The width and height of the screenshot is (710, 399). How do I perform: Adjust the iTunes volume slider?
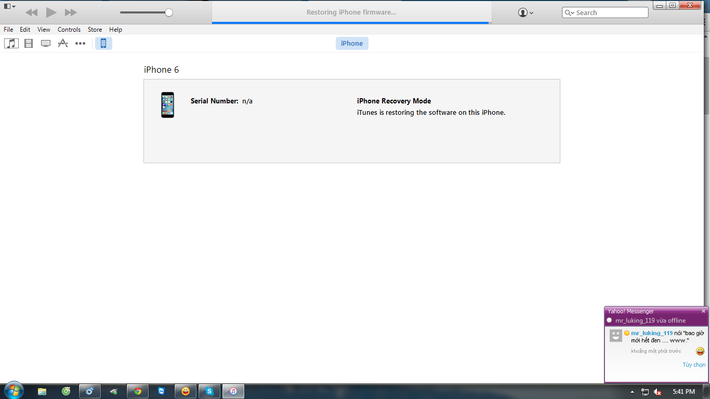(x=146, y=12)
